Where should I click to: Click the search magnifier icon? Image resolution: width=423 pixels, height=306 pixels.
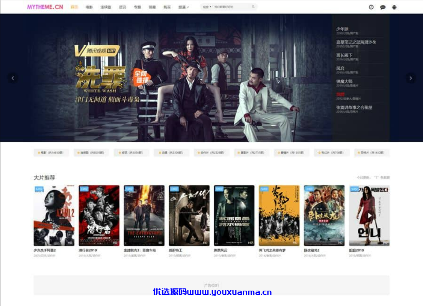253,7
